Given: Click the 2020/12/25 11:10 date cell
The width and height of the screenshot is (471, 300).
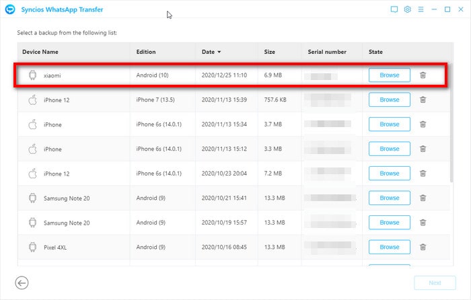Looking at the screenshot, I should pyautogui.click(x=224, y=75).
